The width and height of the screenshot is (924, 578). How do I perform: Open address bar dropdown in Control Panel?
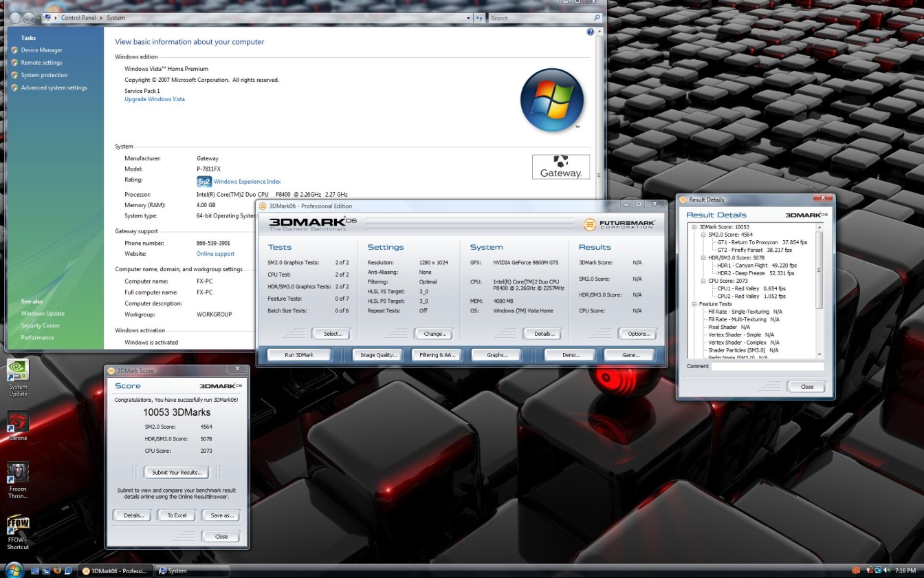click(469, 18)
